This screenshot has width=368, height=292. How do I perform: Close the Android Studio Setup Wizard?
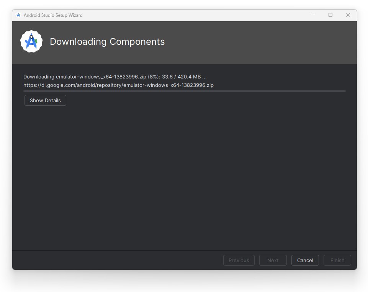pos(348,15)
